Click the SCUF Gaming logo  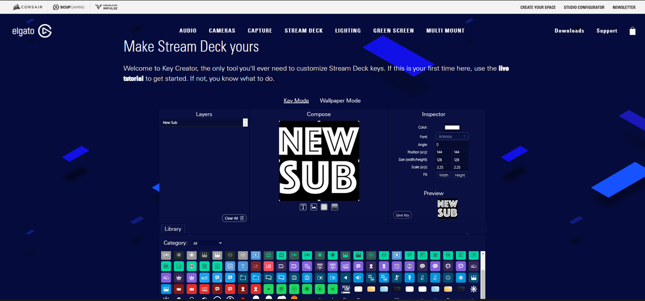tap(69, 7)
